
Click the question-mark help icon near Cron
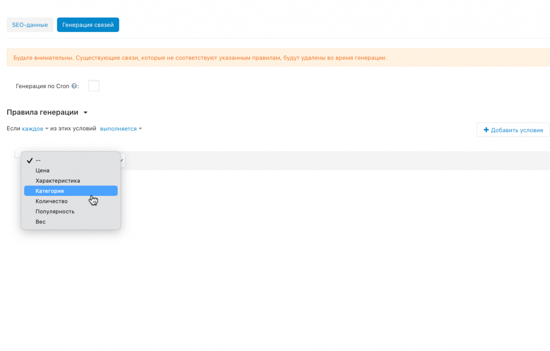[74, 86]
